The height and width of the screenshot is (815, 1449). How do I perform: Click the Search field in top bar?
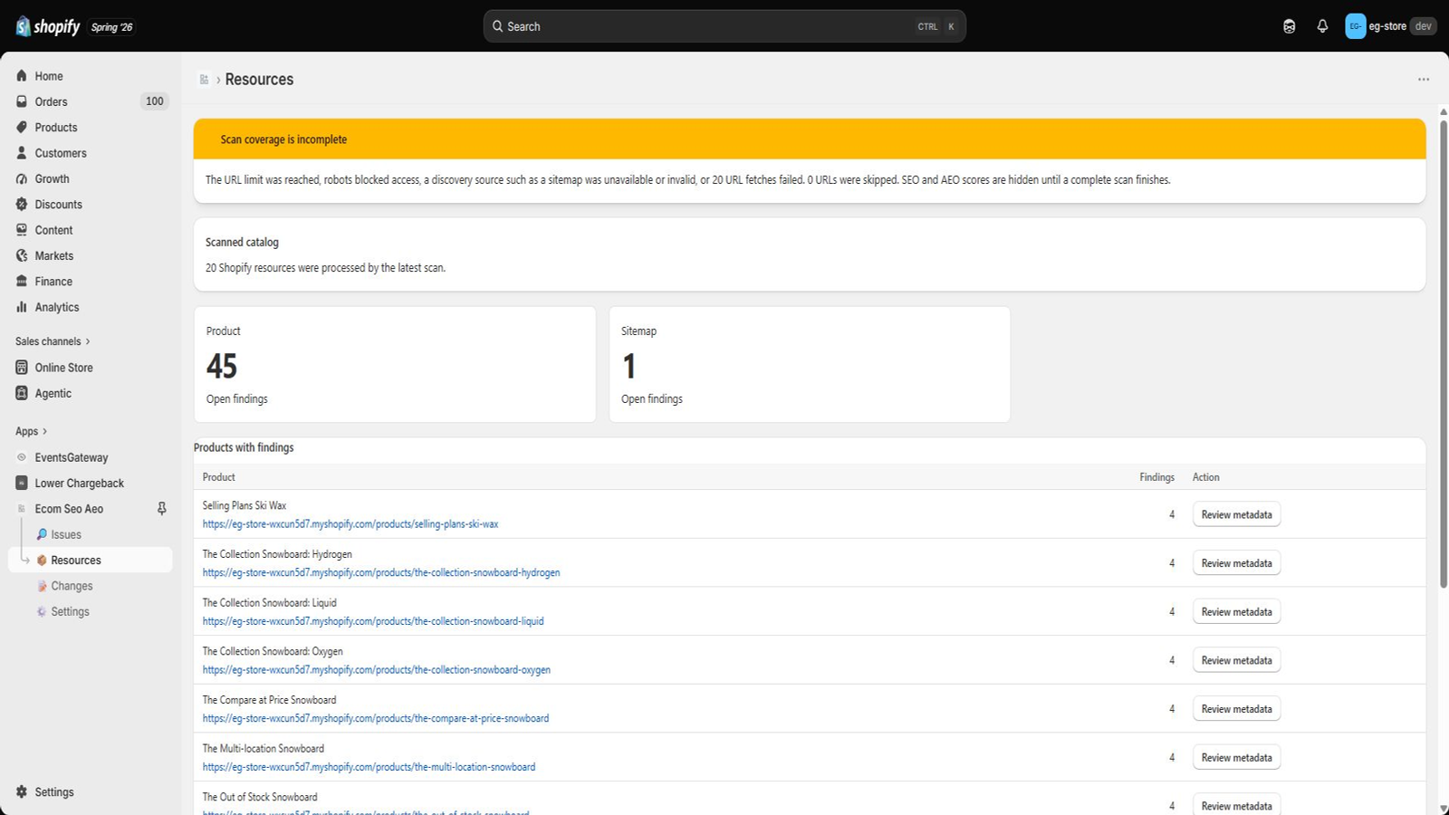(x=724, y=26)
